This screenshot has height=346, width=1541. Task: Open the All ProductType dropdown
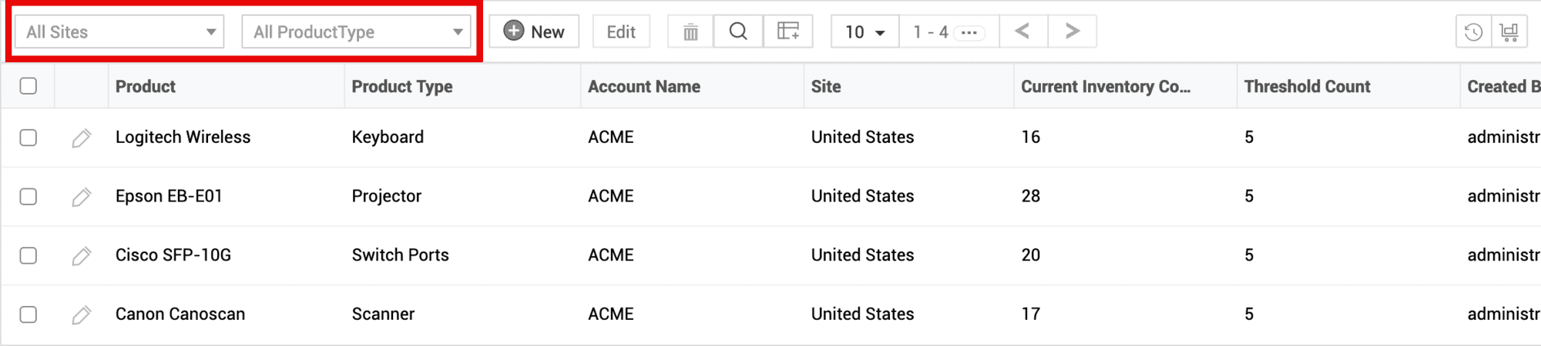(x=356, y=32)
